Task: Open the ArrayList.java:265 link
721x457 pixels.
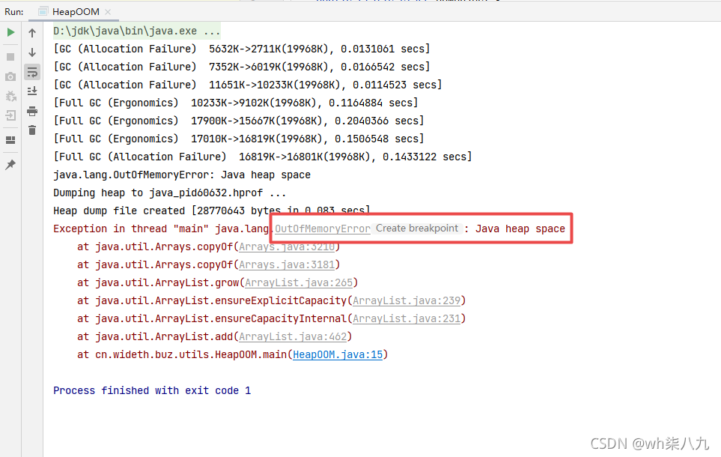Action: point(299,282)
